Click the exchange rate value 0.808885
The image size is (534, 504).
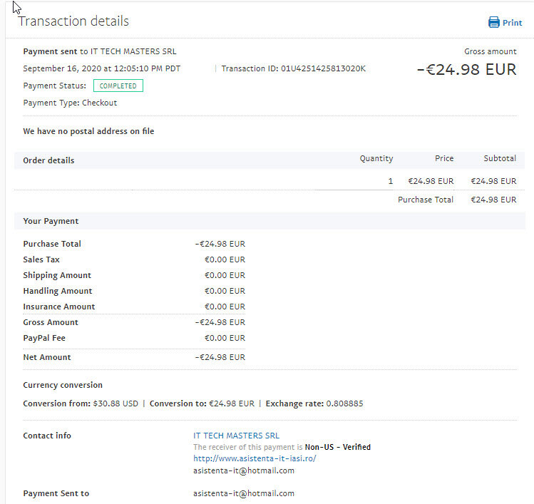pyautogui.click(x=344, y=403)
